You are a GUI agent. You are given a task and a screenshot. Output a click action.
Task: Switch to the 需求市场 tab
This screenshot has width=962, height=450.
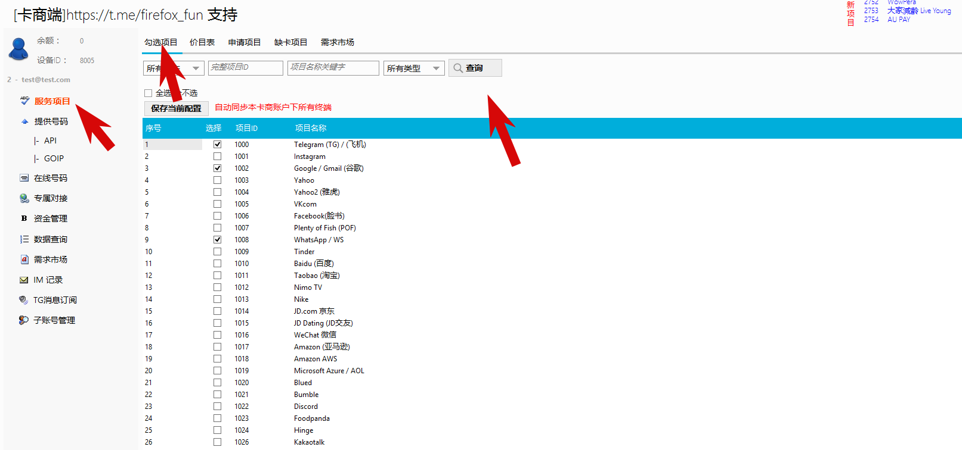click(x=338, y=42)
